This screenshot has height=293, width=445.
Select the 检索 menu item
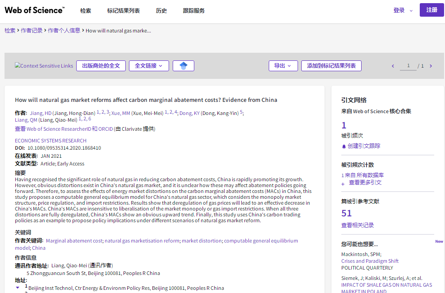click(85, 10)
